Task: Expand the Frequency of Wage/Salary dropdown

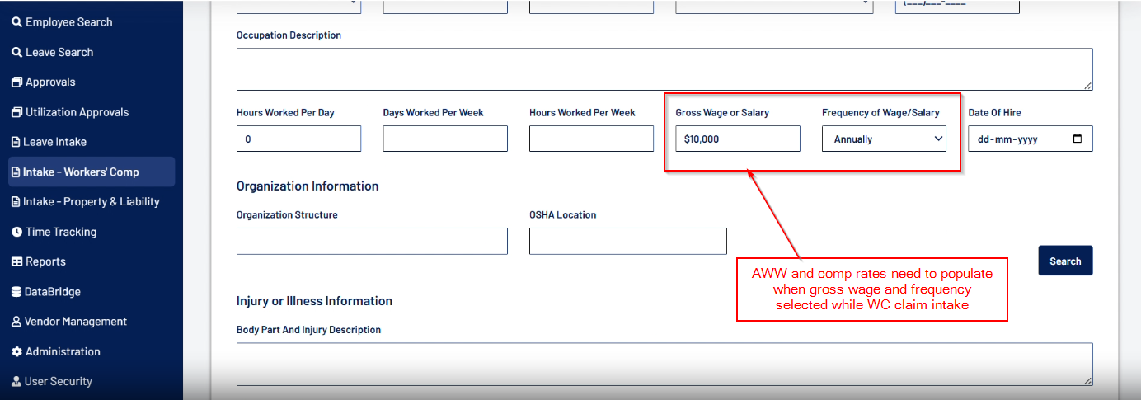Action: point(884,139)
